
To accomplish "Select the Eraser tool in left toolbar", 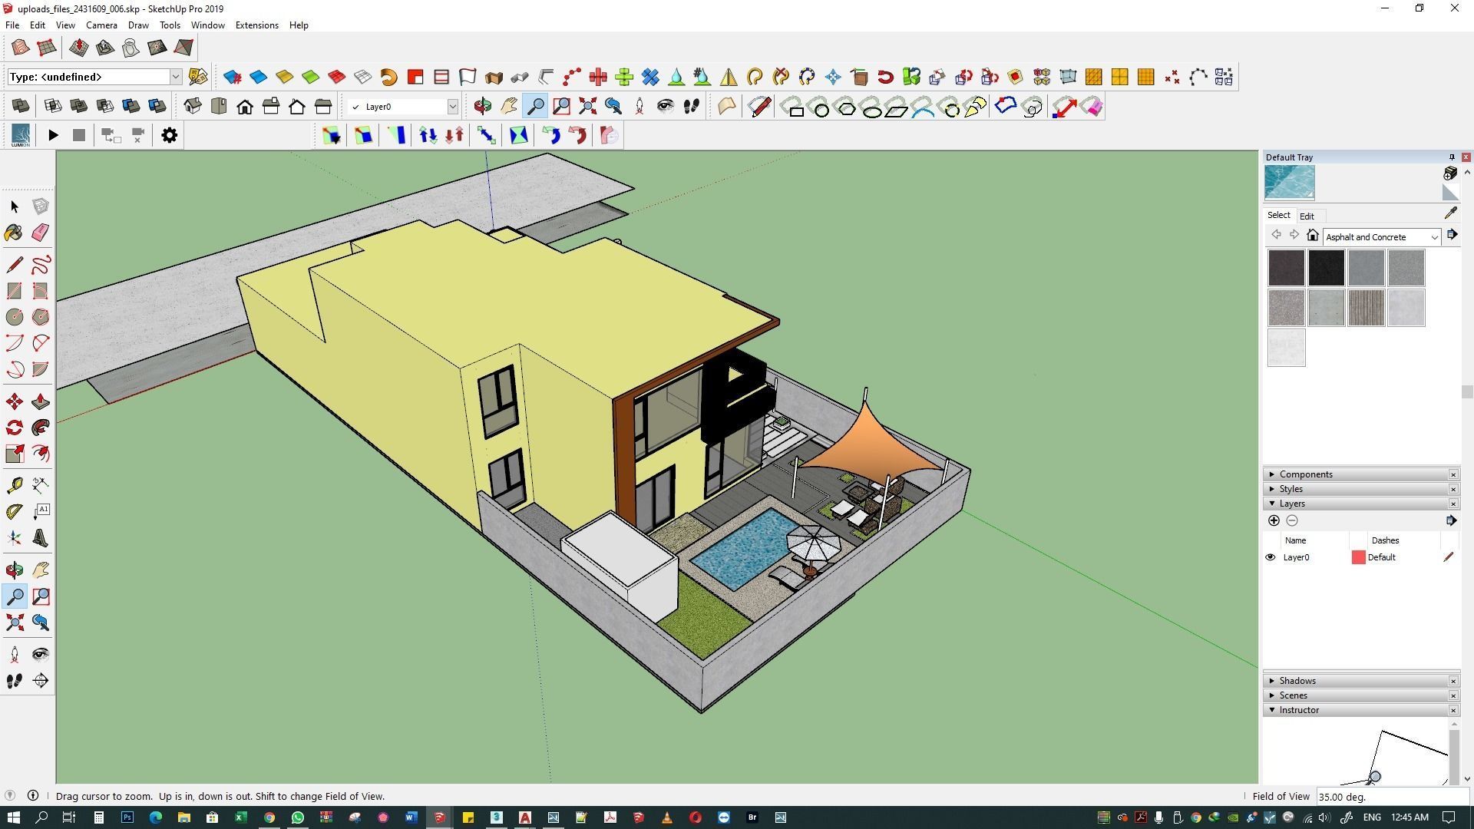I will (40, 233).
